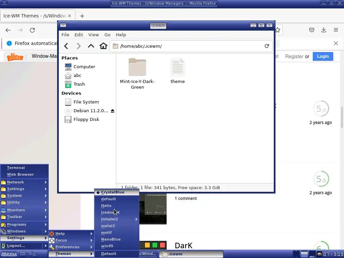This screenshot has height=258, width=344.
Task: Open the IceWM Menu button
Action: (x=9, y=254)
